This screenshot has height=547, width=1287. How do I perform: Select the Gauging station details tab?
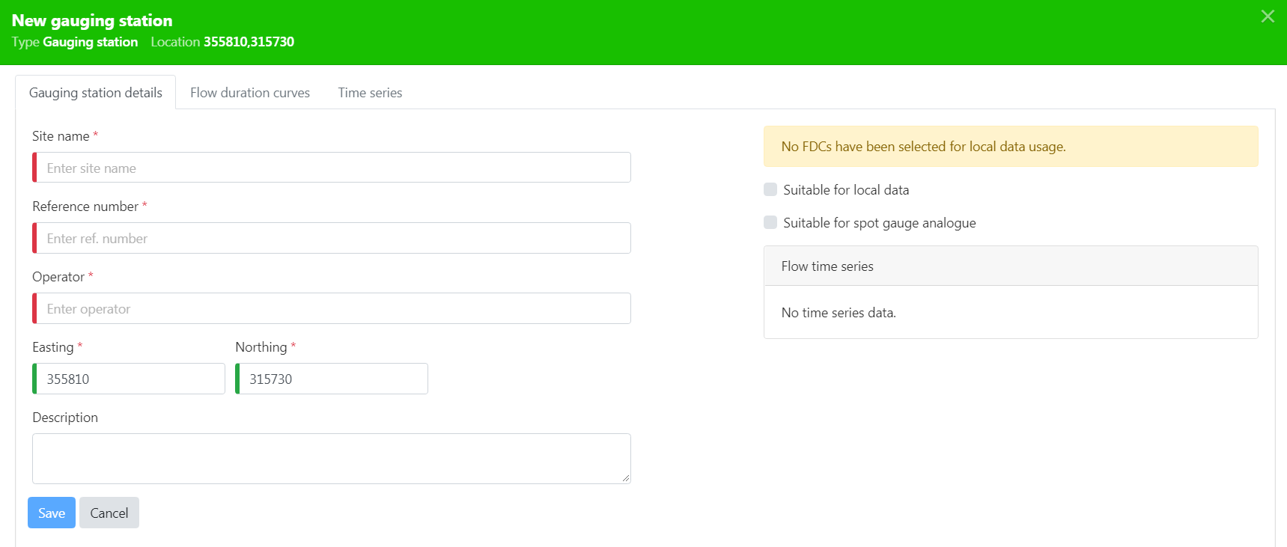[x=96, y=93]
